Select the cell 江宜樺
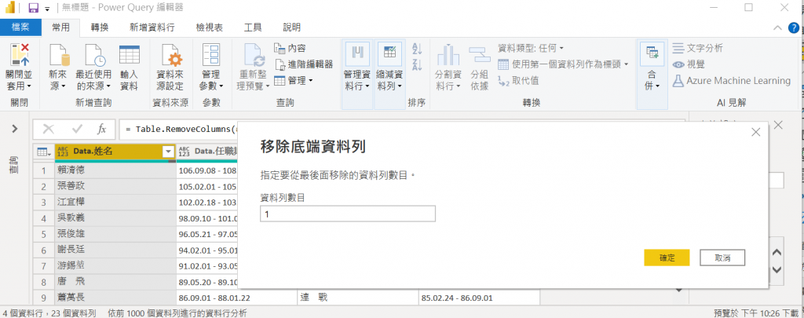The height and width of the screenshot is (318, 804). (115, 202)
